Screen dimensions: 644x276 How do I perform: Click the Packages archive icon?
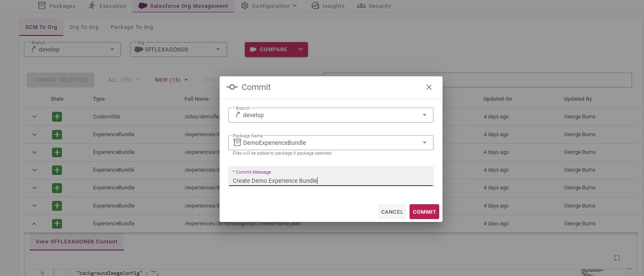click(x=42, y=5)
